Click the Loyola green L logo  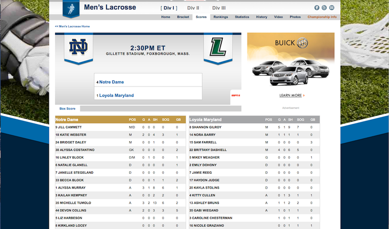pyautogui.click(x=218, y=47)
